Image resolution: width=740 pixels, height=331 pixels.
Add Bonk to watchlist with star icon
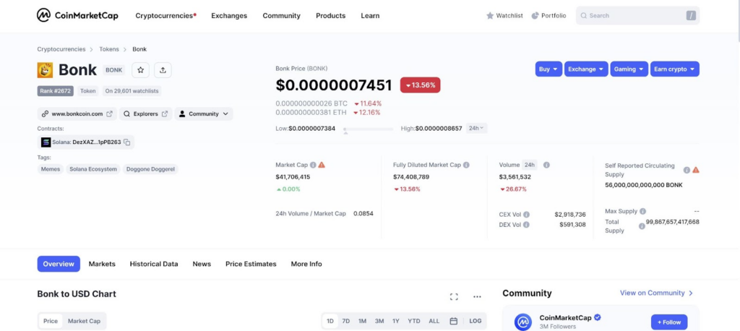141,70
